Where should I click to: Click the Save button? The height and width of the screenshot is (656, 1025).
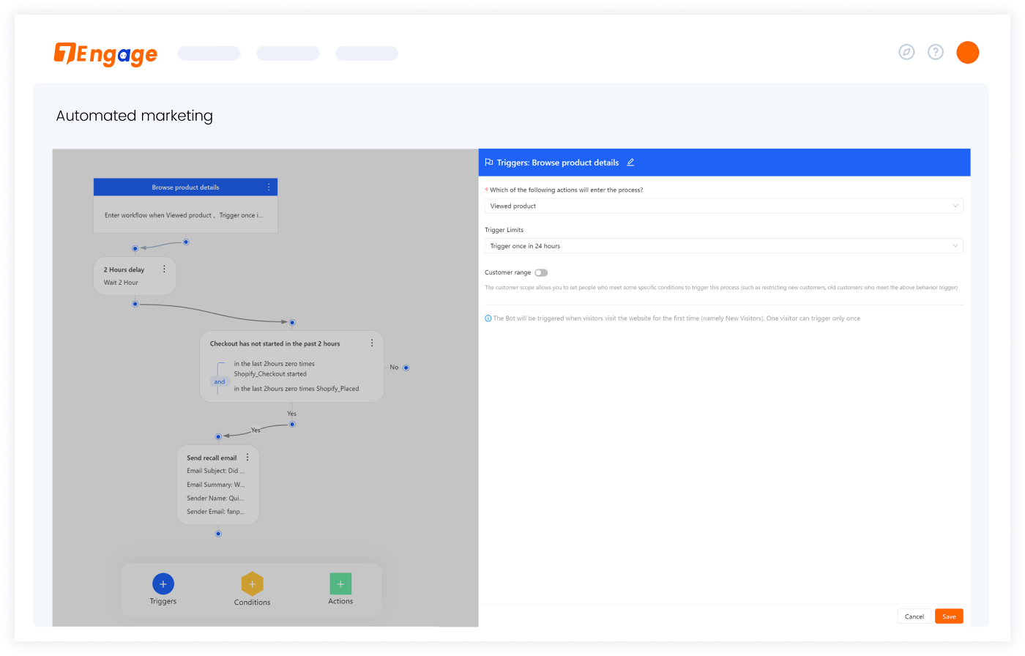click(949, 616)
